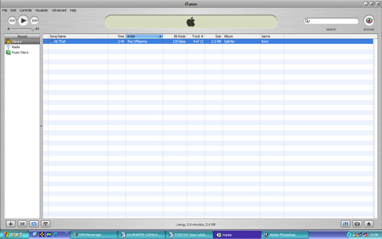
Task: Switch to MSN Messenger in taskbar
Action: 94,235
